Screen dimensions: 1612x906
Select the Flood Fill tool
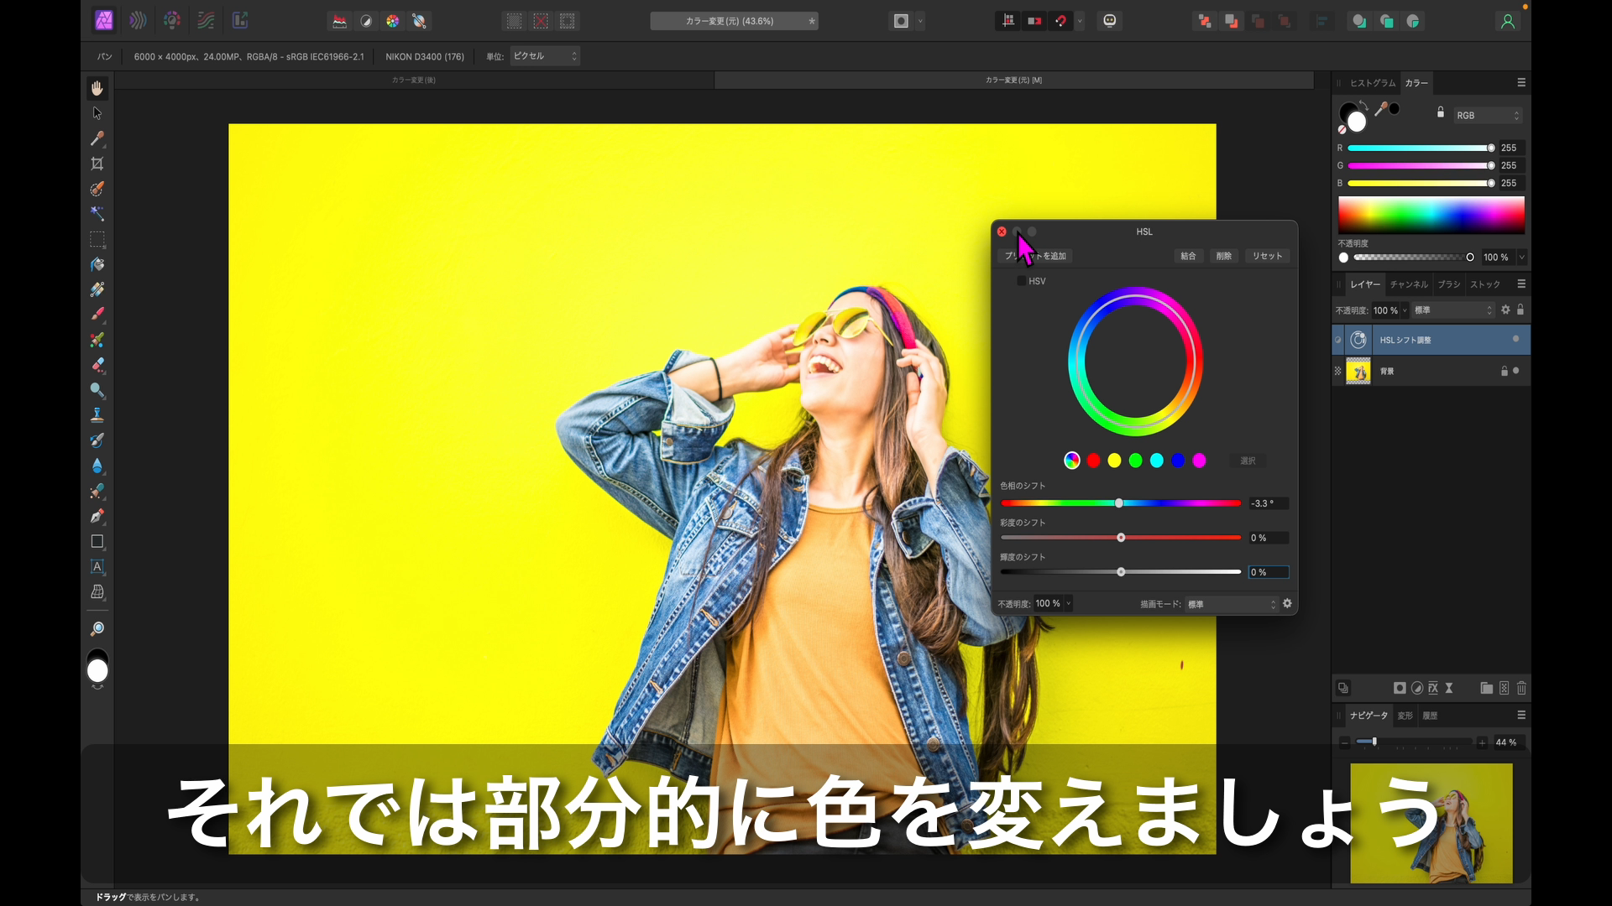(97, 265)
